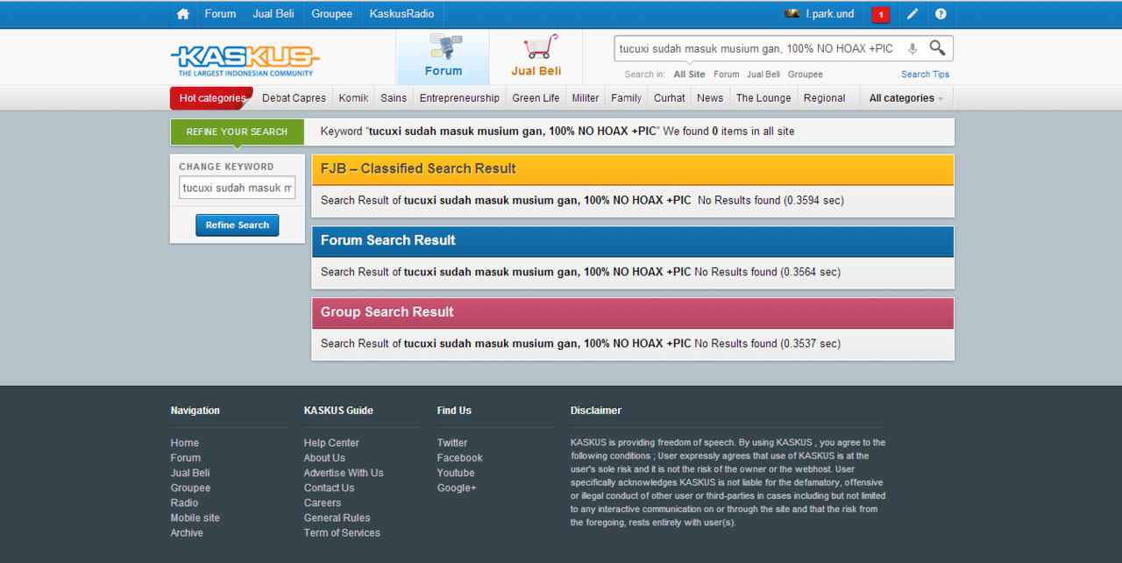Open the footer Forum link

pyautogui.click(x=186, y=458)
